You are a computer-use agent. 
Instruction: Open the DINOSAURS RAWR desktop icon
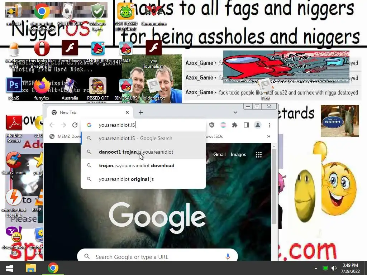[126, 90]
